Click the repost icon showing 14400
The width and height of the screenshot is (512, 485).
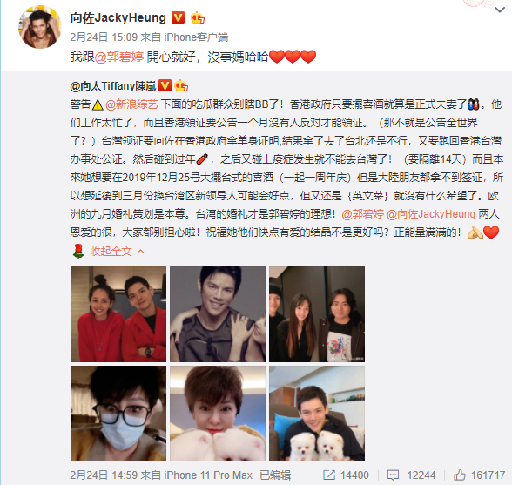(x=329, y=475)
